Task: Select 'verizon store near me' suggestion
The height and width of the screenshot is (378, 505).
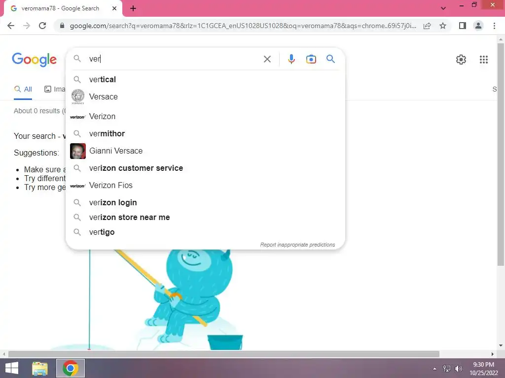Action: pyautogui.click(x=205, y=217)
